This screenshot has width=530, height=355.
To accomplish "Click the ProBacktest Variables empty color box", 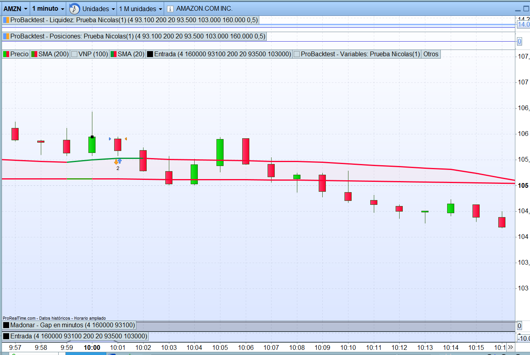I will coord(297,54).
